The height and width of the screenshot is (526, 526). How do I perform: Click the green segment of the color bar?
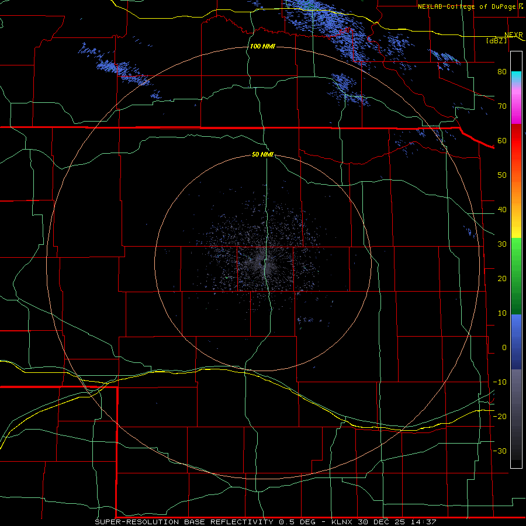click(516, 276)
